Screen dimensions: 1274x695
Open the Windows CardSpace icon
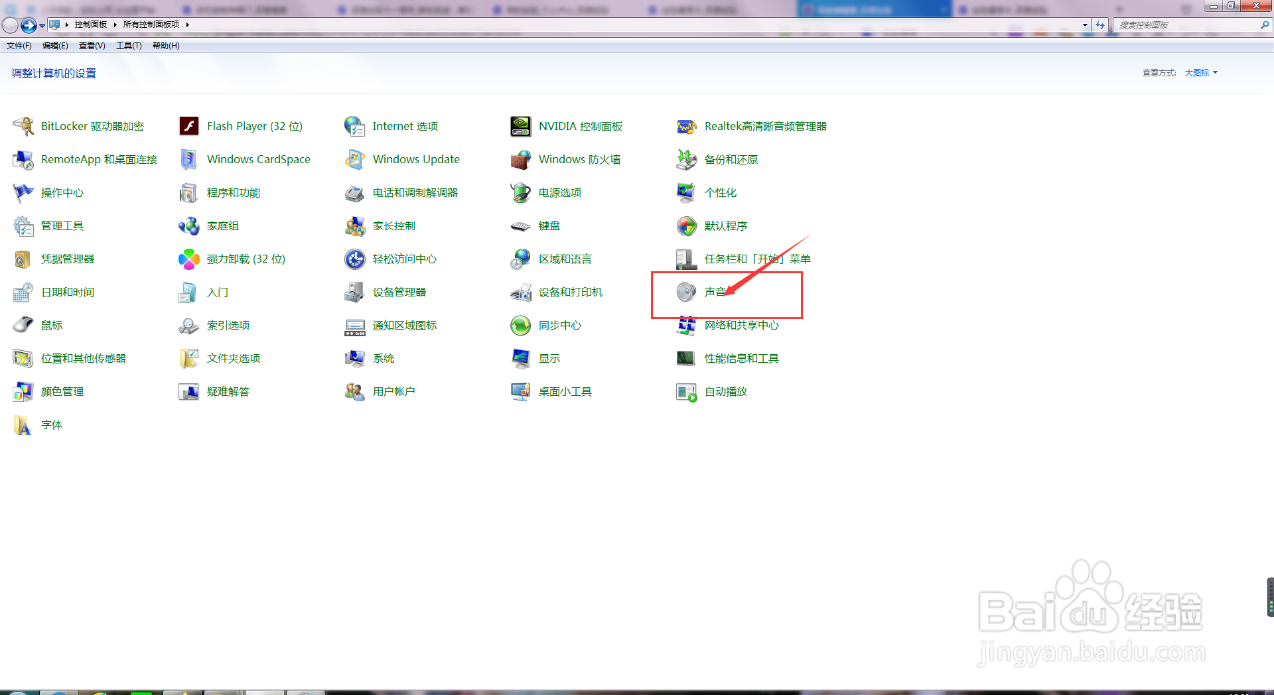click(189, 159)
